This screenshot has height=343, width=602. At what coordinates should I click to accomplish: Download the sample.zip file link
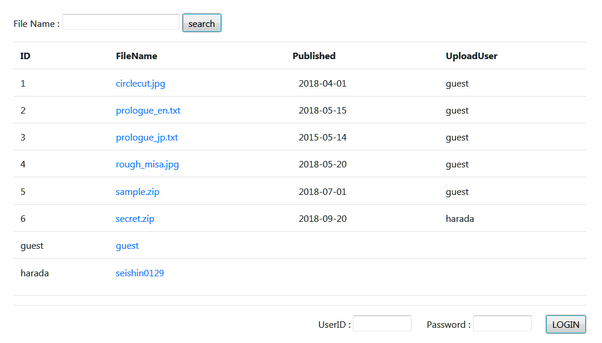tap(137, 191)
